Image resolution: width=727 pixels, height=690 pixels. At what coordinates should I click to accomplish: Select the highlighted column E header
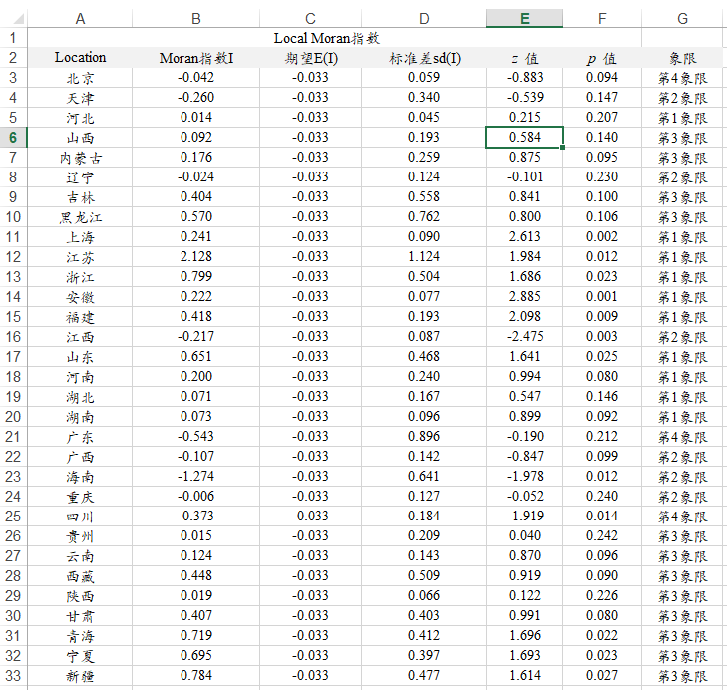point(525,18)
